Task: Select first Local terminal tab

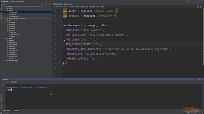Action: (8, 82)
